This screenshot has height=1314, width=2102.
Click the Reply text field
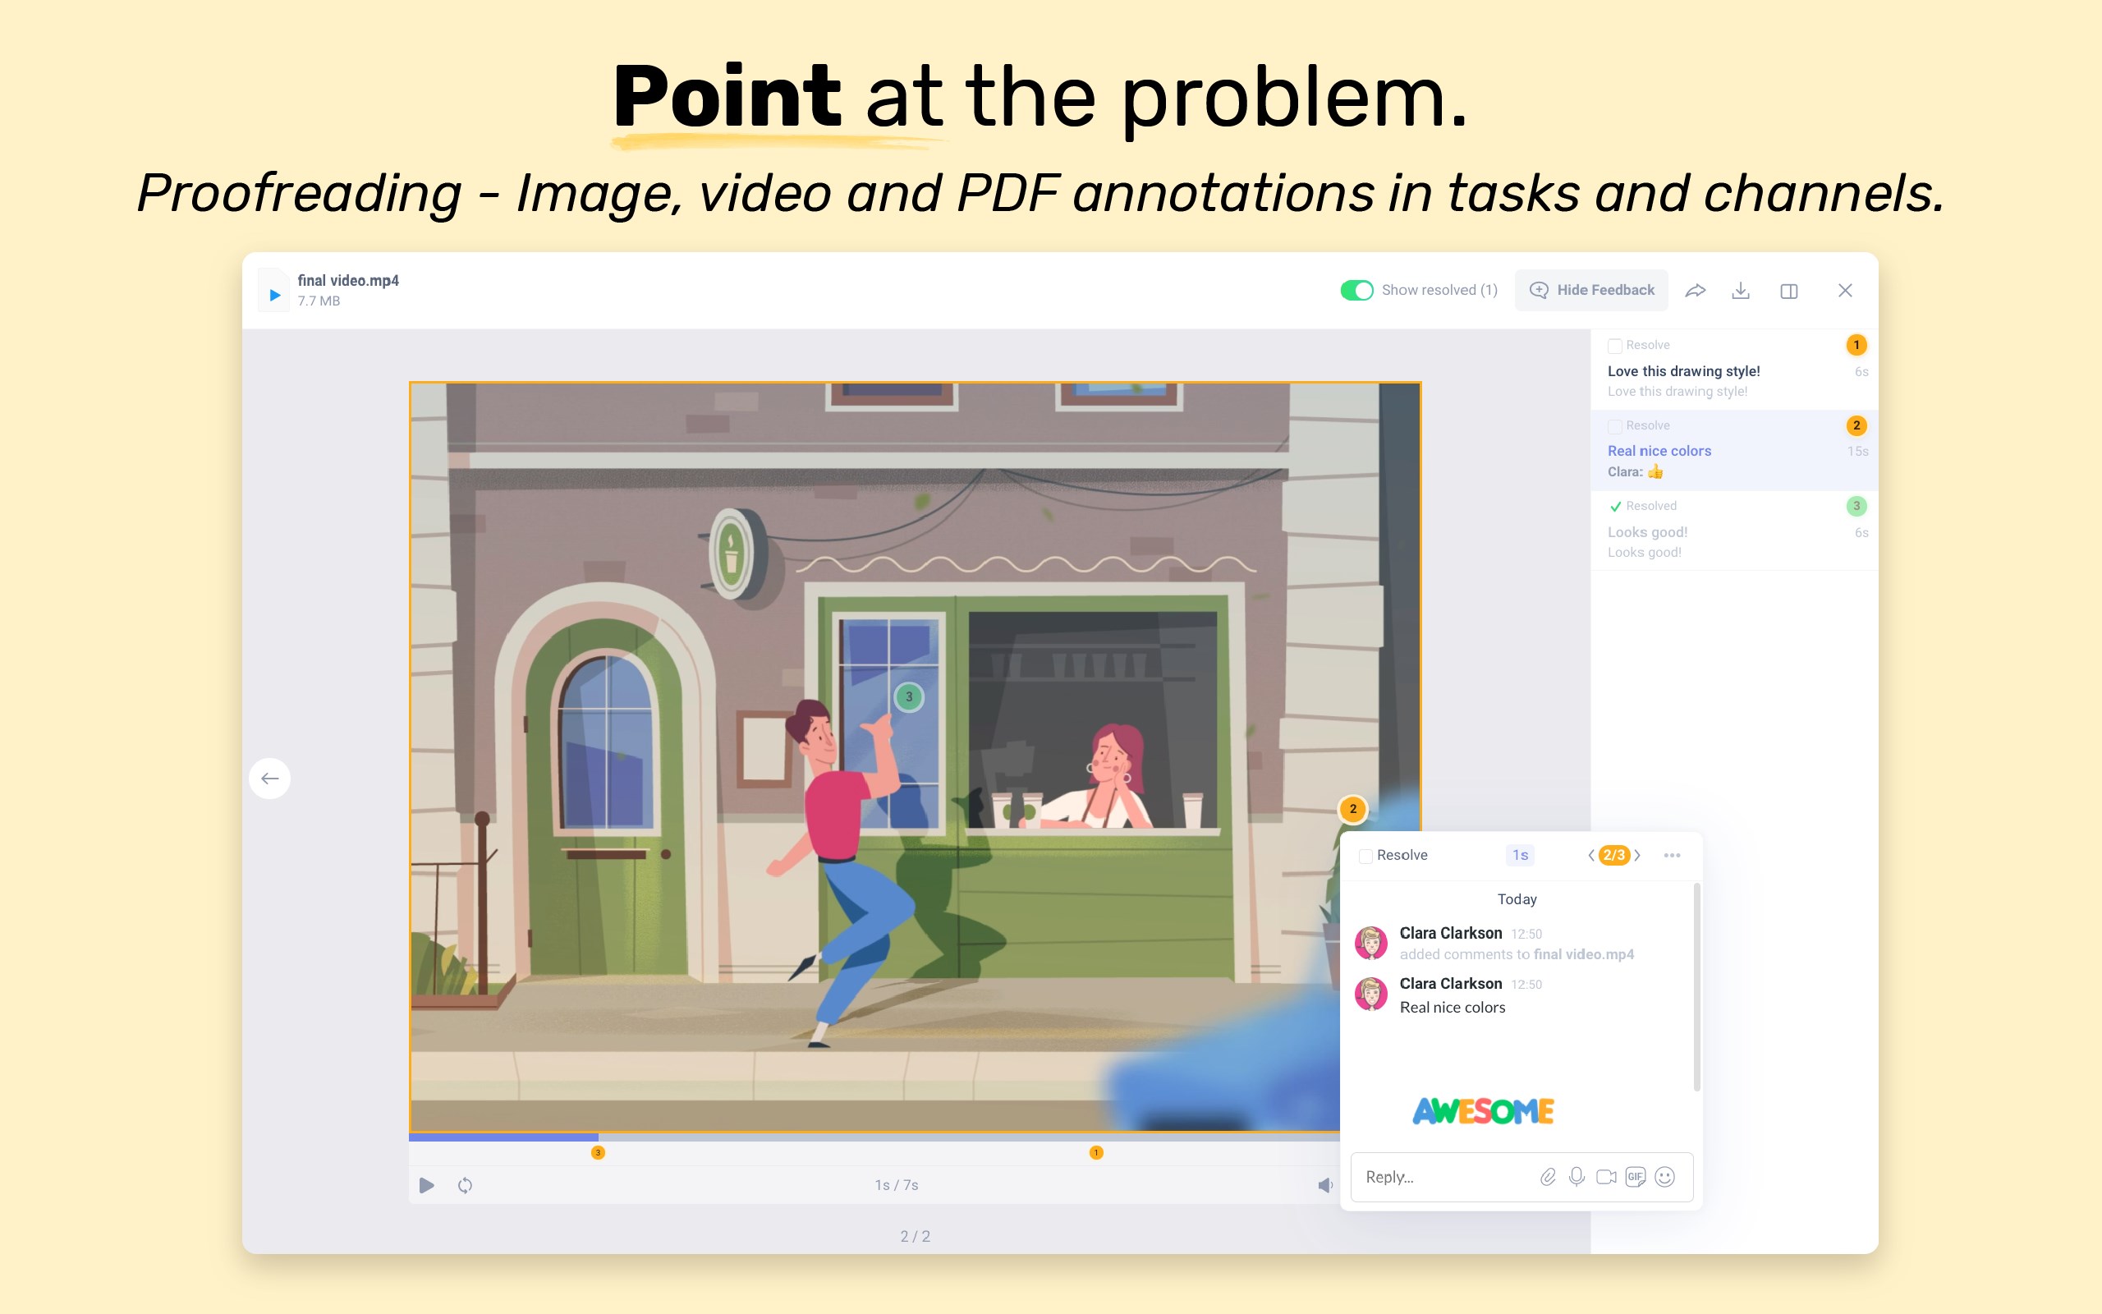(x=1442, y=1177)
